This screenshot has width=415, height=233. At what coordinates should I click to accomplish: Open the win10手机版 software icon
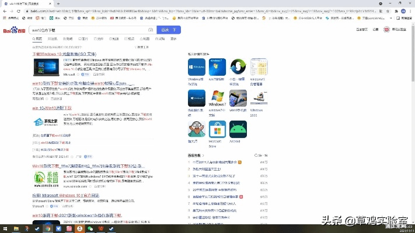(238, 98)
